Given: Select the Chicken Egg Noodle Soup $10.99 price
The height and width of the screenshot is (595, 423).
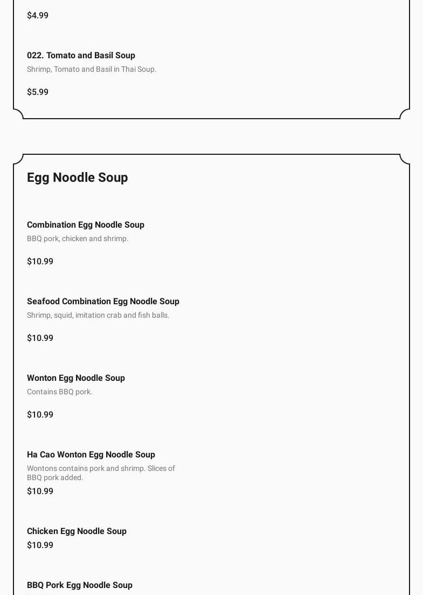Looking at the screenshot, I should 40,545.
